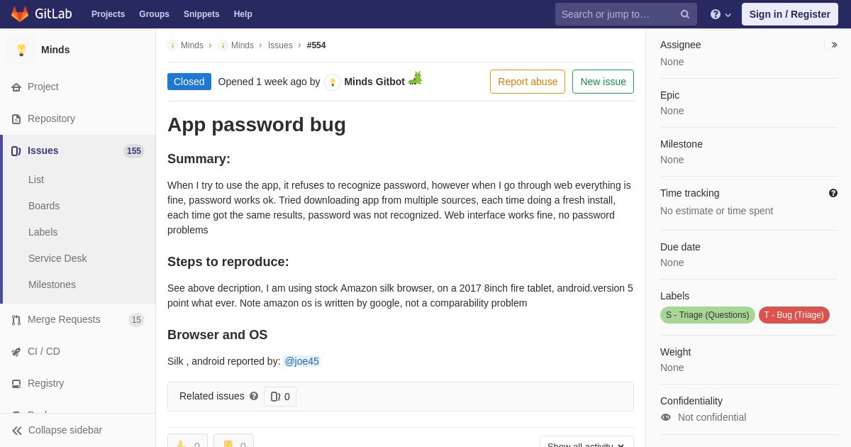
Task: Click the Minds lightbulb project avatar
Action: 21,50
